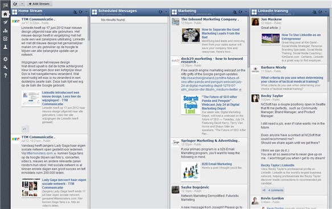Screen dimensions: 332x209
Task: Select the Scheduled Messages column title
Action: click(x=117, y=11)
